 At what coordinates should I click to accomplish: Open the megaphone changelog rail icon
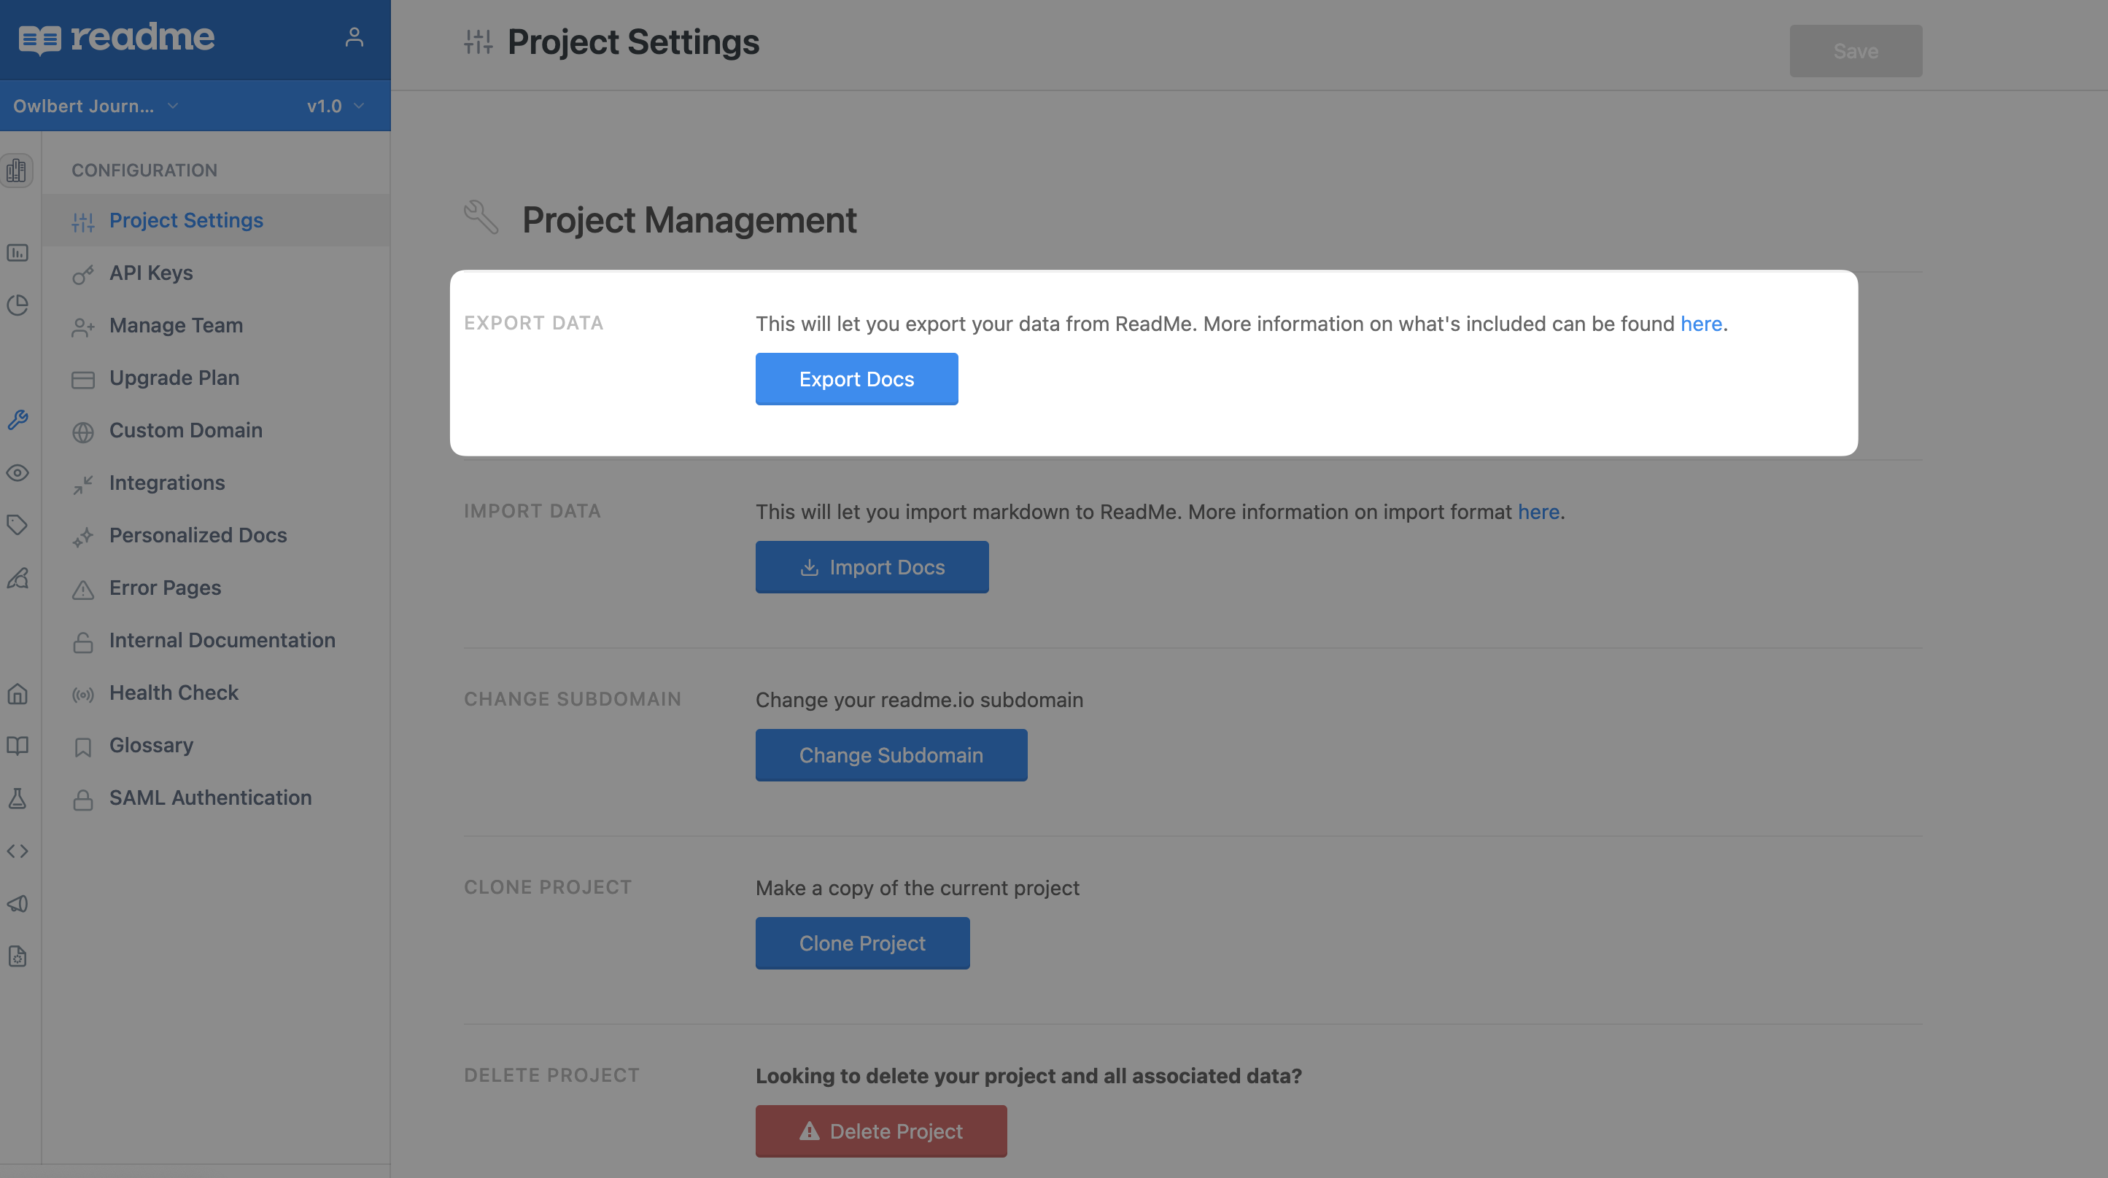tap(18, 903)
